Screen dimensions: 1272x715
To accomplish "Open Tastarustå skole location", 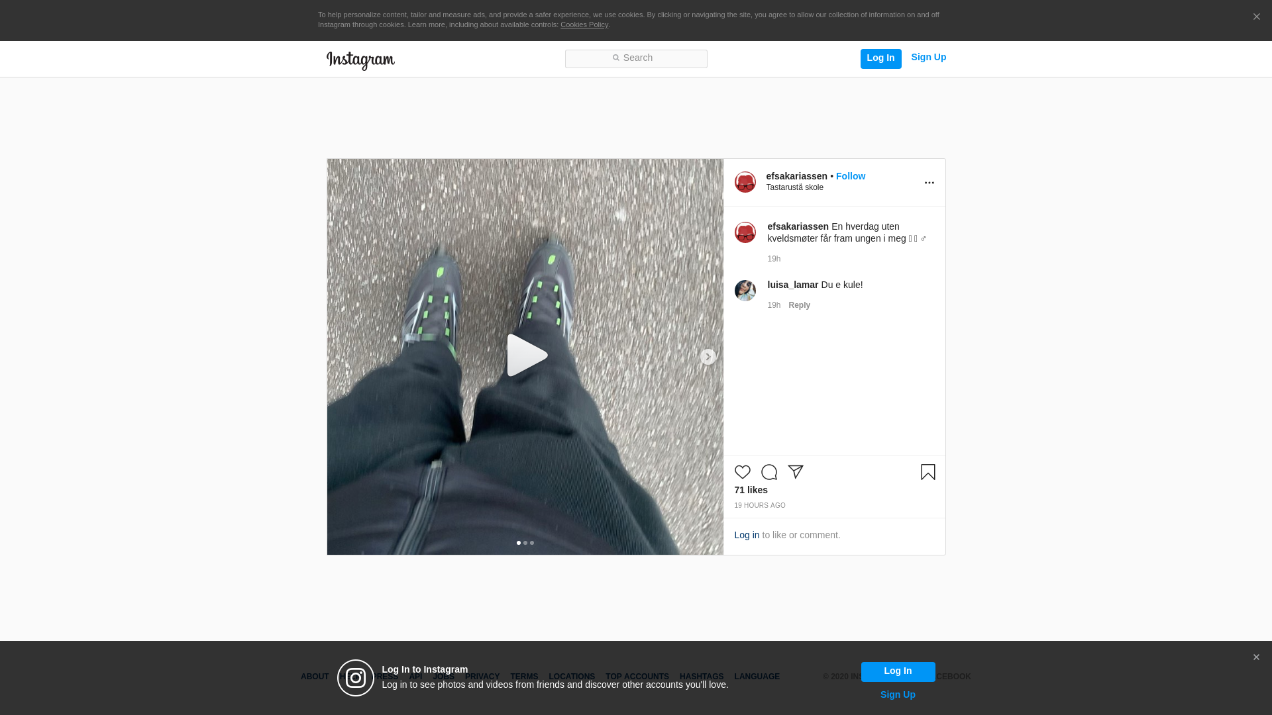I will coord(794,187).
